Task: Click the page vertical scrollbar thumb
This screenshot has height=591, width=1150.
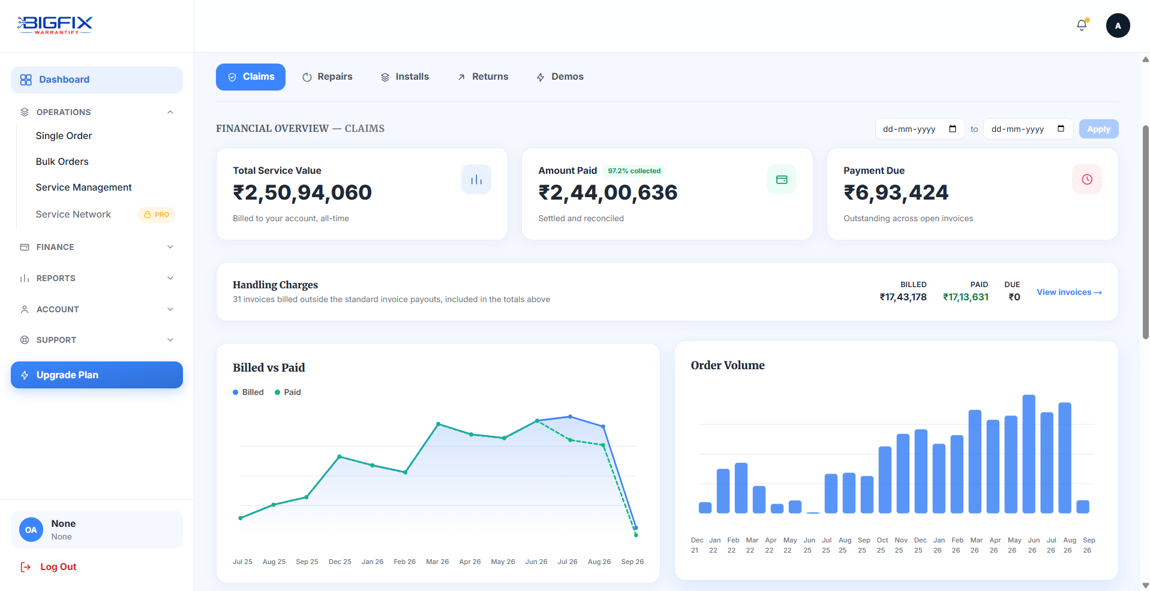Action: [x=1145, y=233]
